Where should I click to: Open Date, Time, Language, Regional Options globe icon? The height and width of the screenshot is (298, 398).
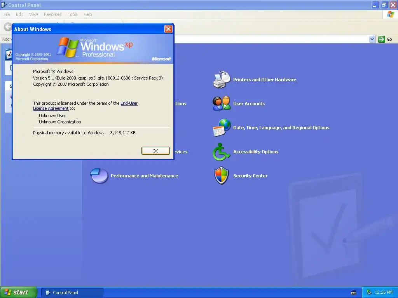[x=222, y=127]
